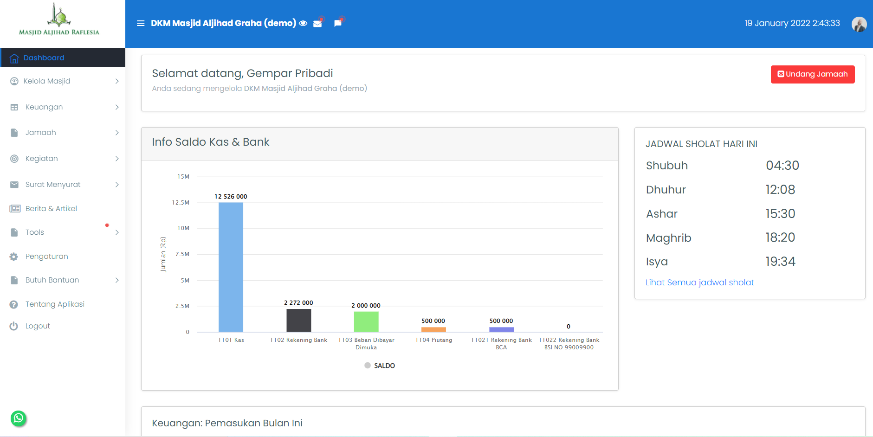
Task: Expand the Surat Menyurat submenu arrow
Action: 117,185
